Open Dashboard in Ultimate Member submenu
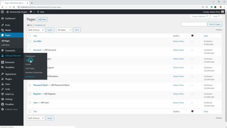Viewport: 227px width, 128px height. click(30, 56)
